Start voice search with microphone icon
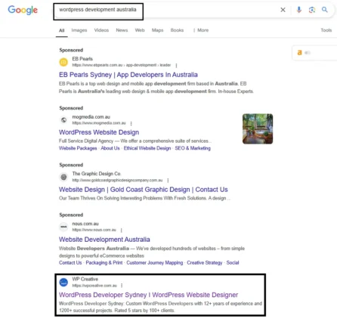The image size is (337, 319). tap(298, 10)
